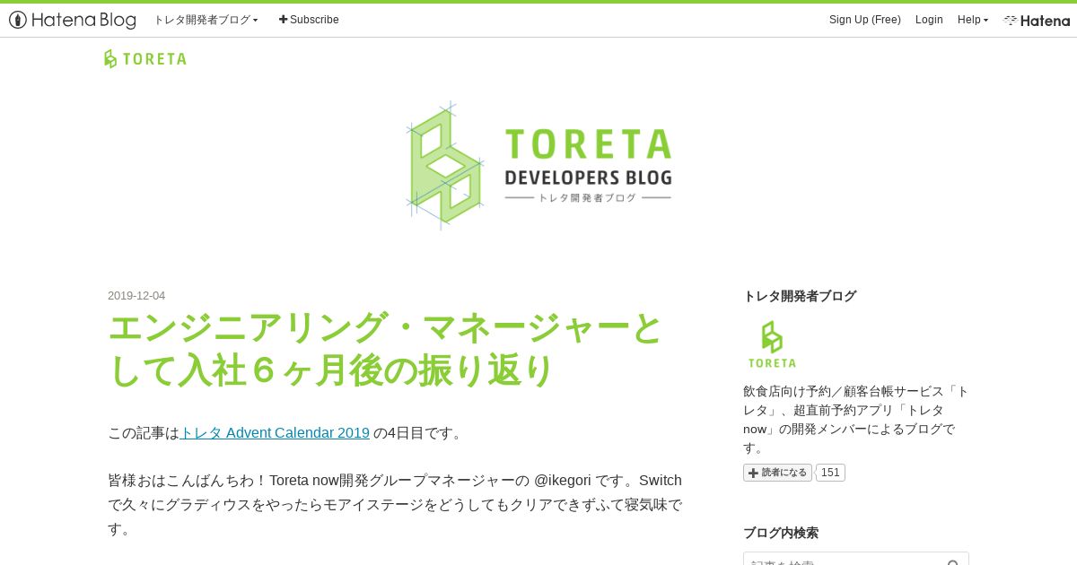Screen dimensions: 1077x565
Task: Click the sidebar heading トレタ開発者ブログ
Action: 800,296
